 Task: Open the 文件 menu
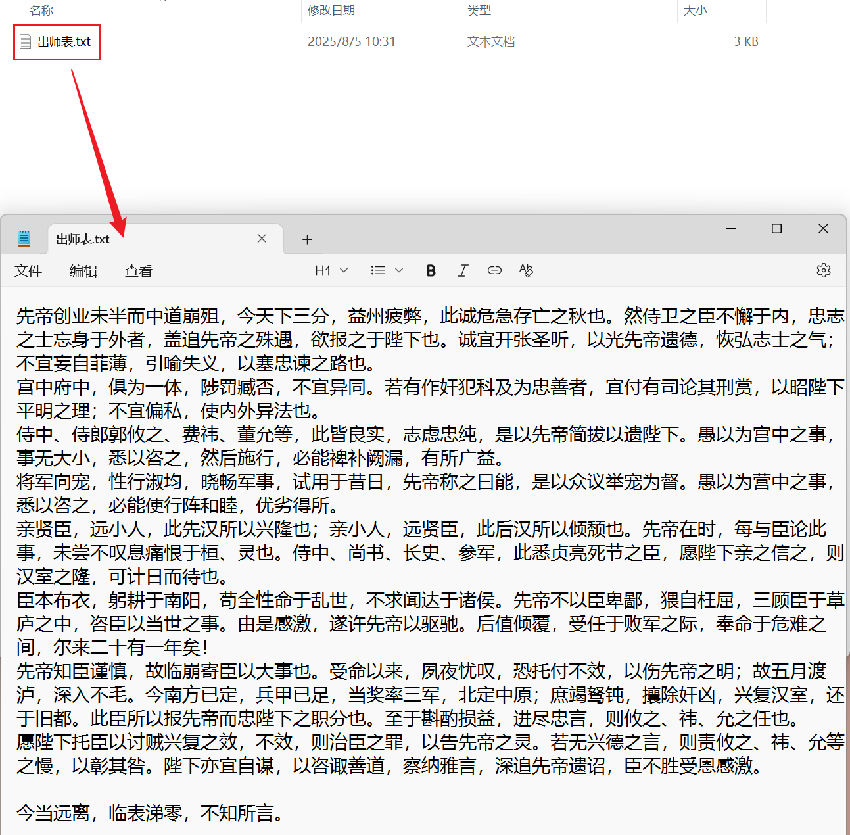pyautogui.click(x=28, y=271)
